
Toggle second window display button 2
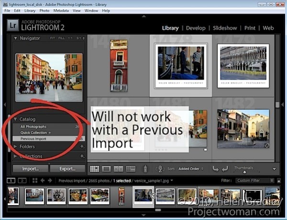tap(22, 181)
